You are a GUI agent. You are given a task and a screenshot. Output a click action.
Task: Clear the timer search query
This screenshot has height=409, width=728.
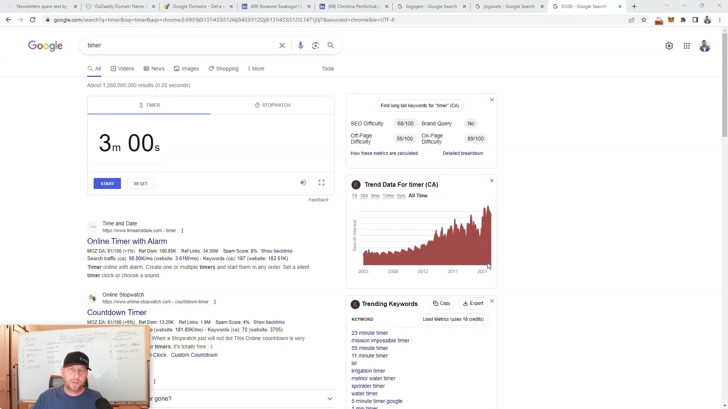point(282,45)
